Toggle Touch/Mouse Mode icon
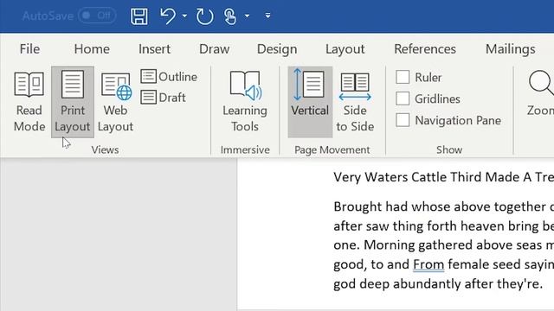This screenshot has width=554, height=311. 230,16
